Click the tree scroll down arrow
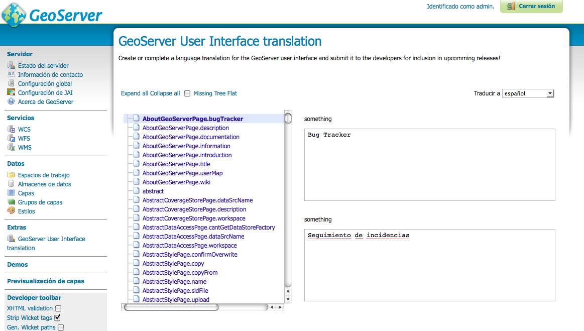 (288, 299)
